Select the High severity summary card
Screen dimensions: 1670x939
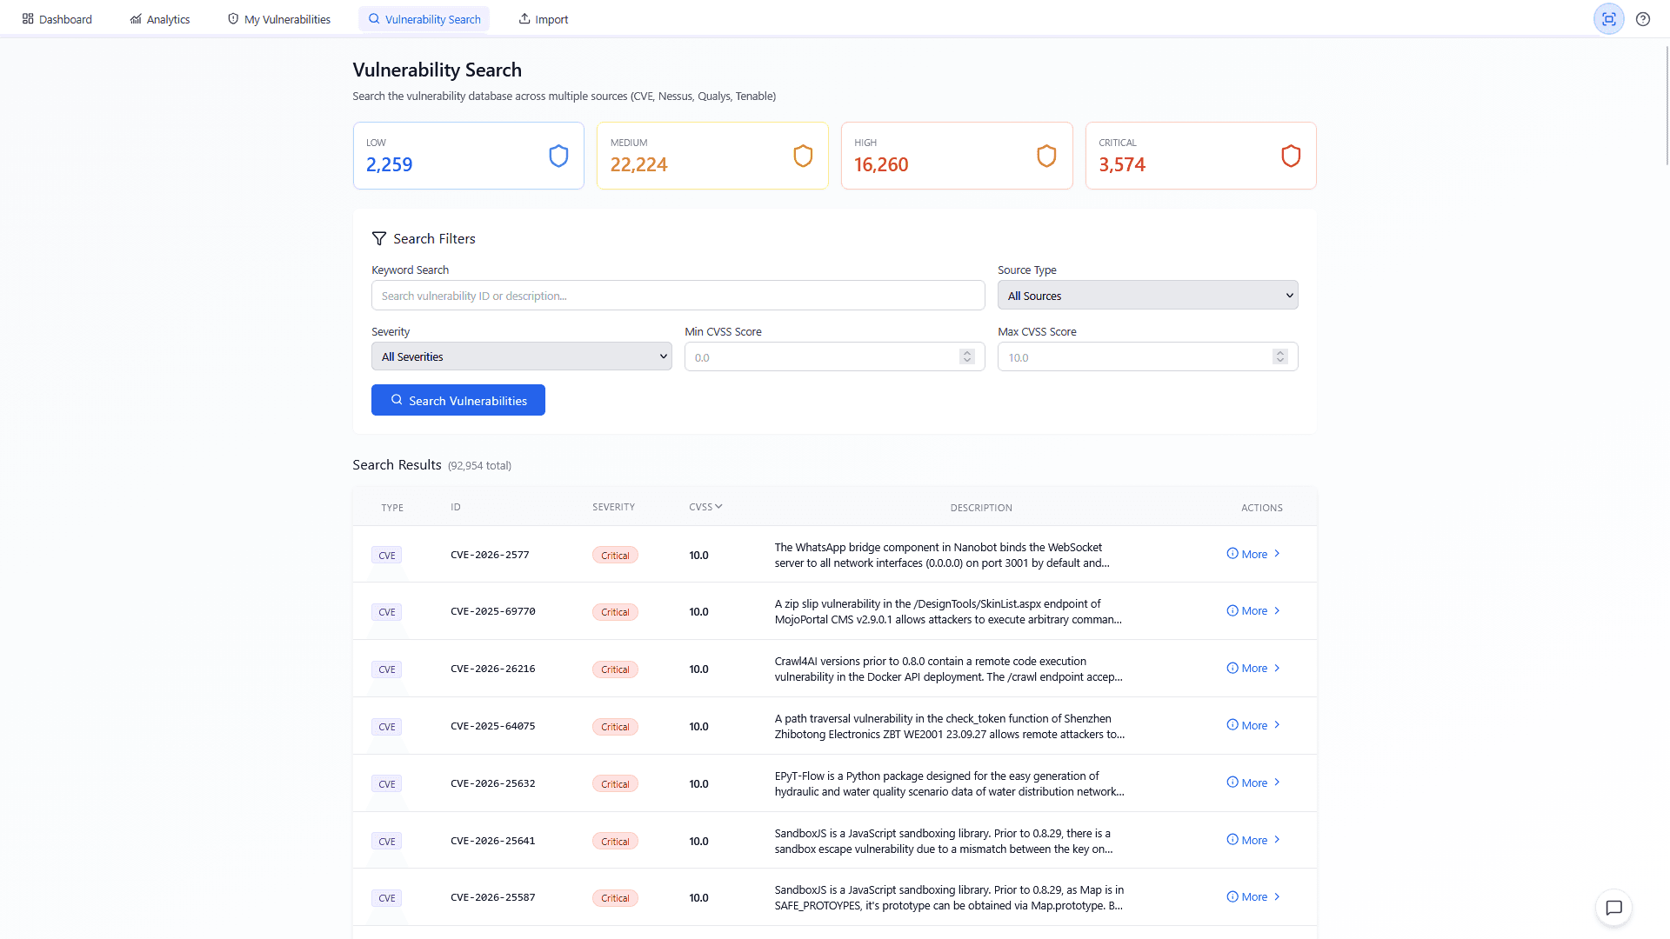[956, 155]
